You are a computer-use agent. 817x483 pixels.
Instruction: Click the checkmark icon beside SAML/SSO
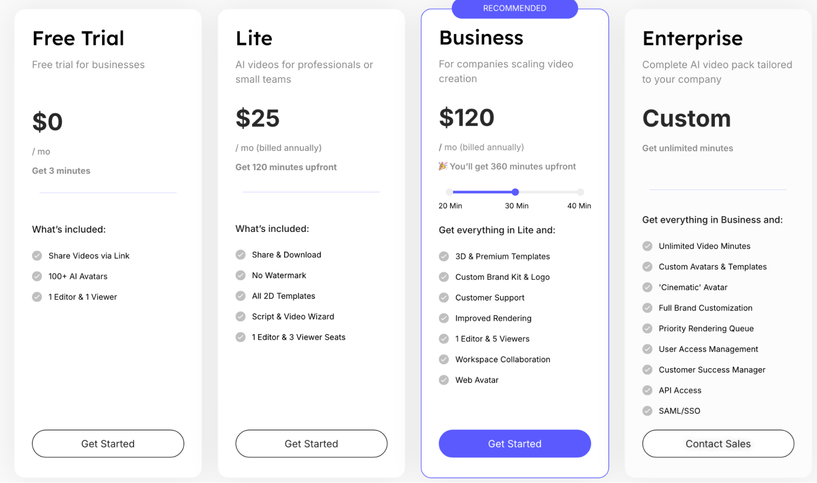[647, 411]
